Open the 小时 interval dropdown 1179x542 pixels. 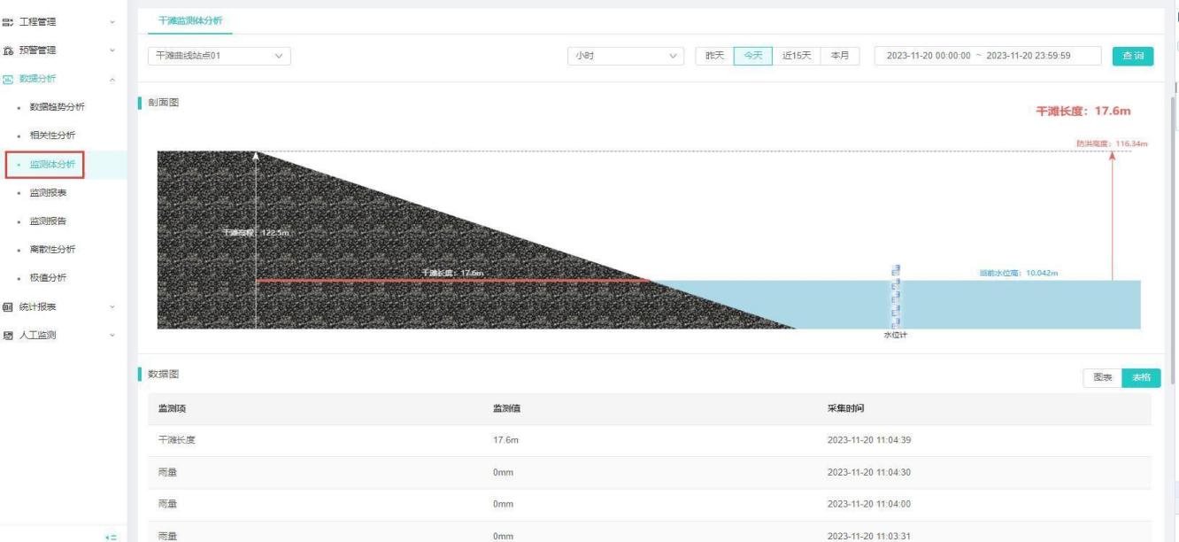tap(626, 56)
